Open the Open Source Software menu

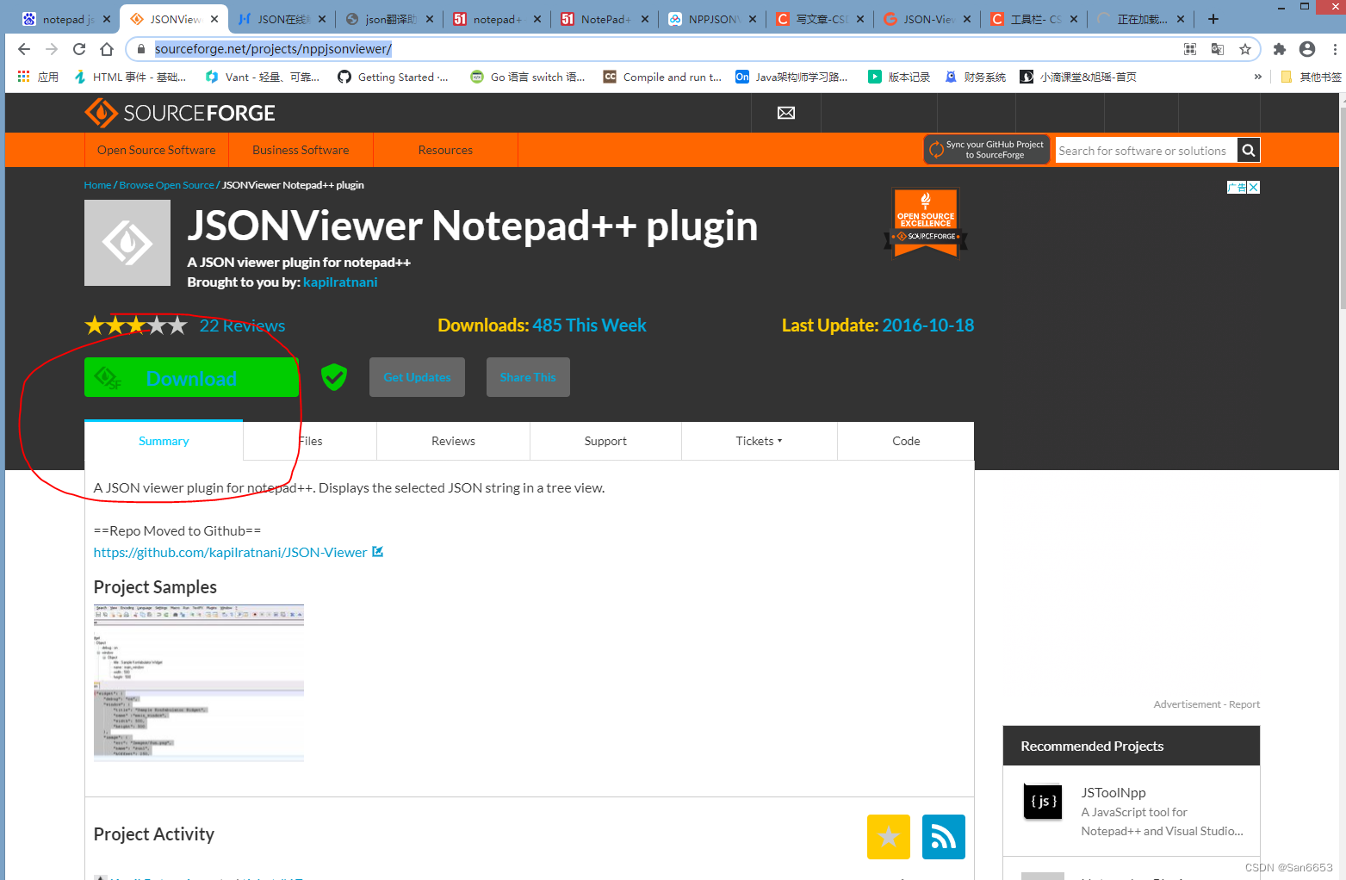157,150
